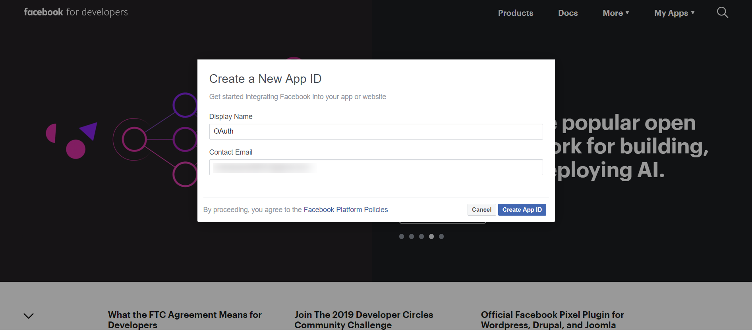Open the facebook for developers home logo
Image resolution: width=752 pixels, height=331 pixels.
[76, 12]
